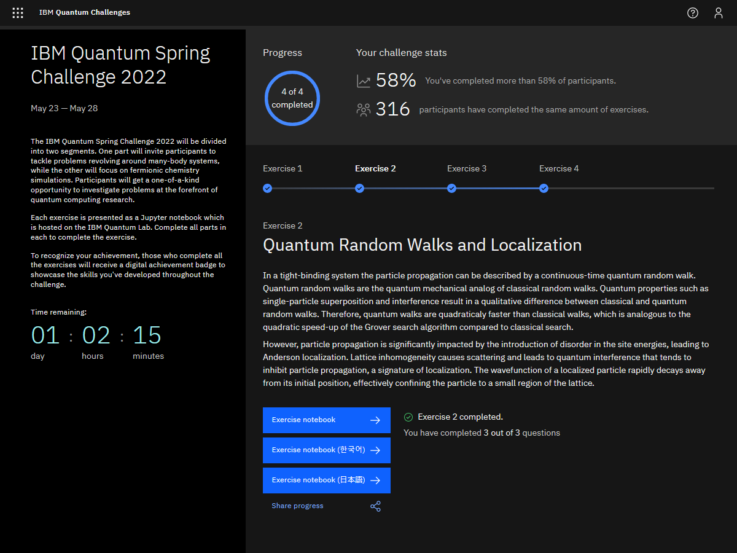Go to IBM Quantum Challenges home title

[x=85, y=12]
